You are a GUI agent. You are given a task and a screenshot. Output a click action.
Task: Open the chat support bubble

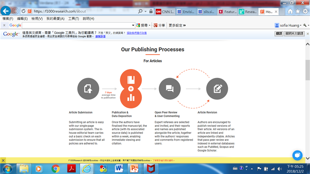298,155
